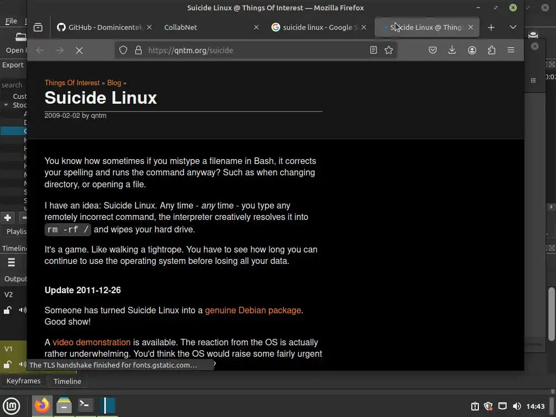Click the Firefox icon in taskbar
This screenshot has width=556, height=417.
(x=42, y=406)
